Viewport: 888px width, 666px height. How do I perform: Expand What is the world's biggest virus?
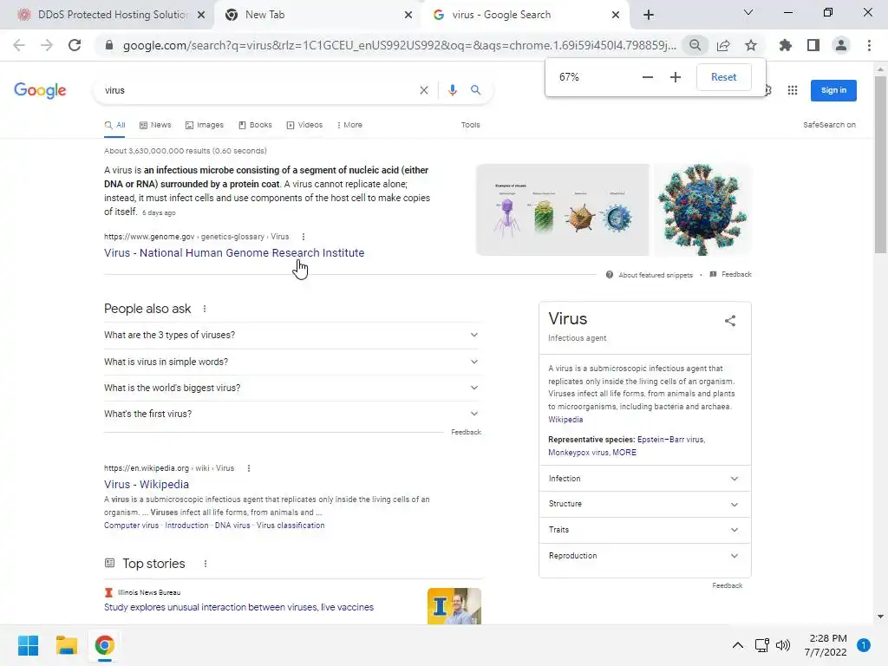point(292,388)
